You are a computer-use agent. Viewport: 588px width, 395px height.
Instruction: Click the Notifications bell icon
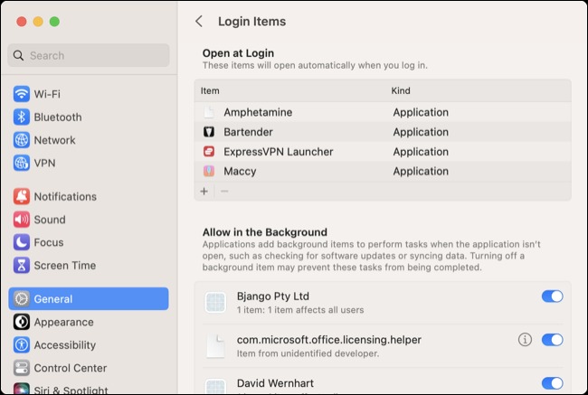pyautogui.click(x=22, y=196)
